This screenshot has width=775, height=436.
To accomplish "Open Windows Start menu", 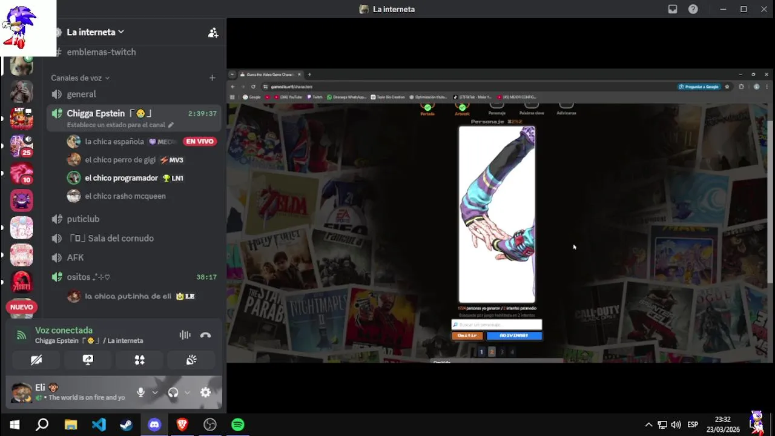I will tap(15, 424).
